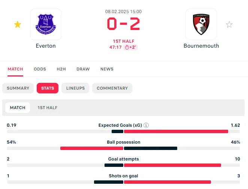Switch to the ODDS tab
Viewport: 248px width, 189px height.
pos(40,69)
